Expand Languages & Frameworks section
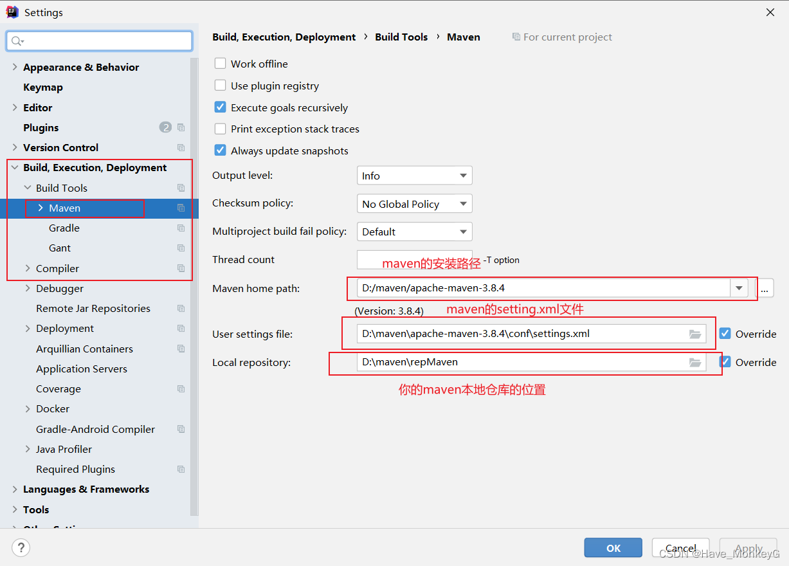 (x=15, y=489)
